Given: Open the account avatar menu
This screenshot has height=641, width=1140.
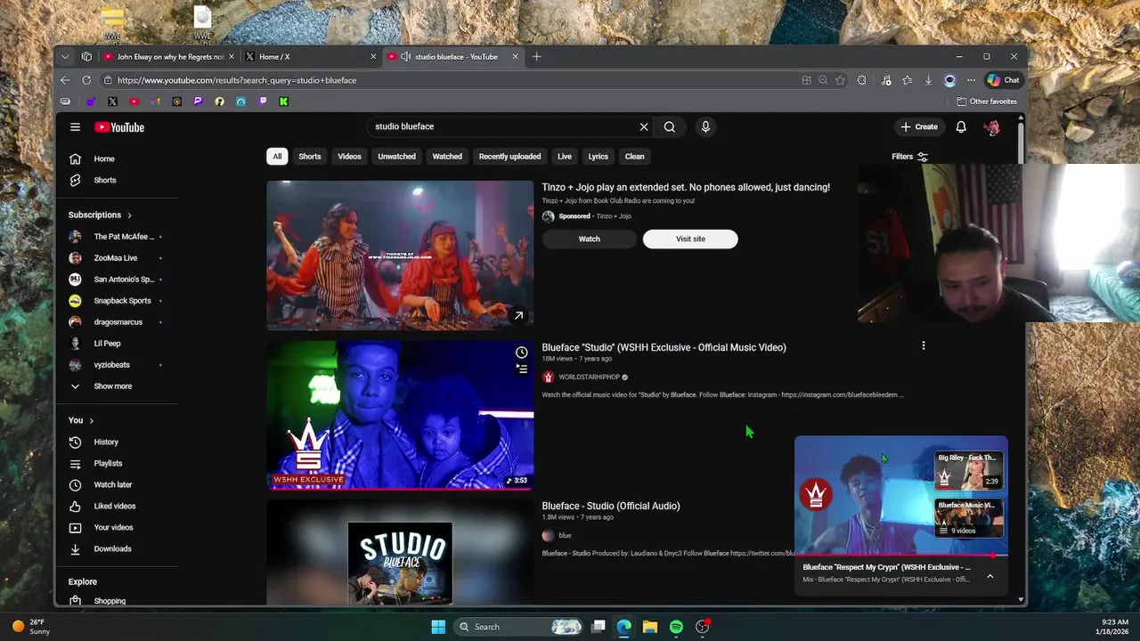Looking at the screenshot, I should [x=992, y=126].
